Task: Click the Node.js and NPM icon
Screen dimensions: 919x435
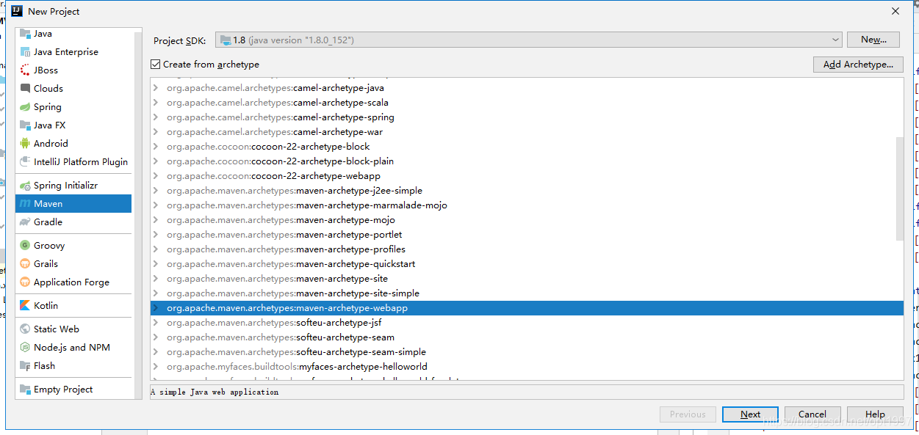Action: click(x=25, y=348)
